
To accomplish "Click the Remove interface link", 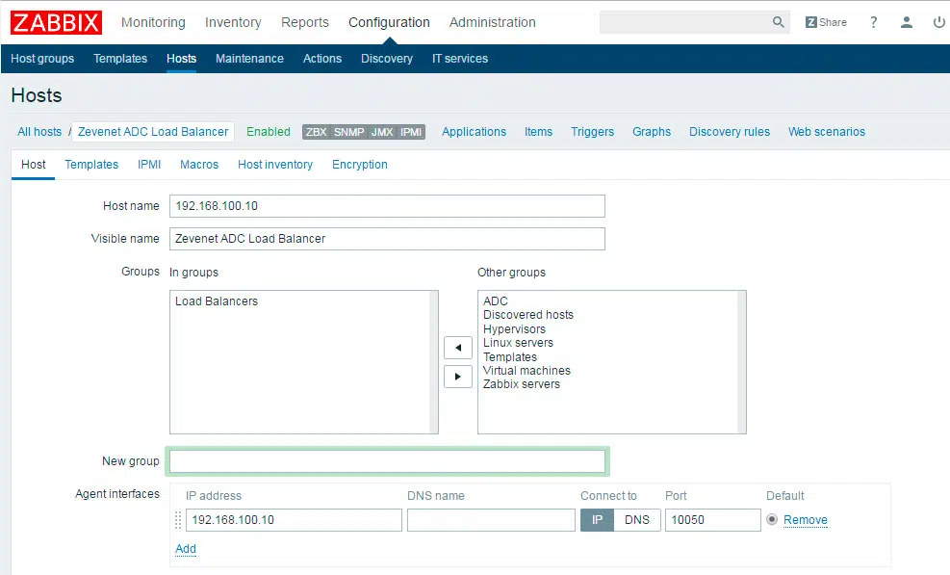I will pyautogui.click(x=805, y=520).
